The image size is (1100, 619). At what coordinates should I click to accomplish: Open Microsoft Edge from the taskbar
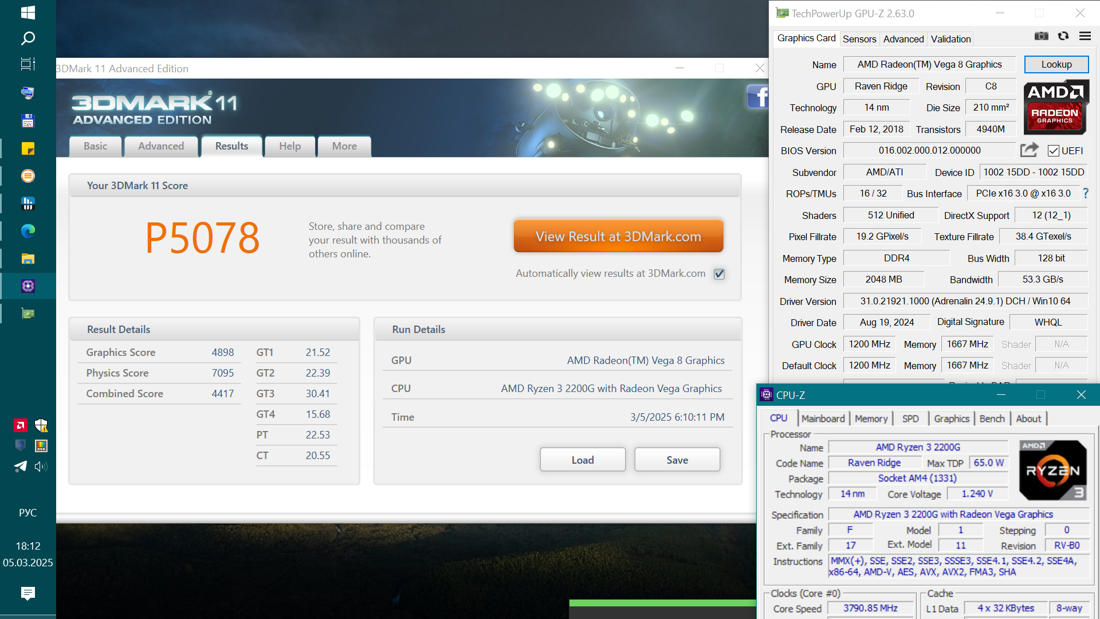(x=27, y=231)
